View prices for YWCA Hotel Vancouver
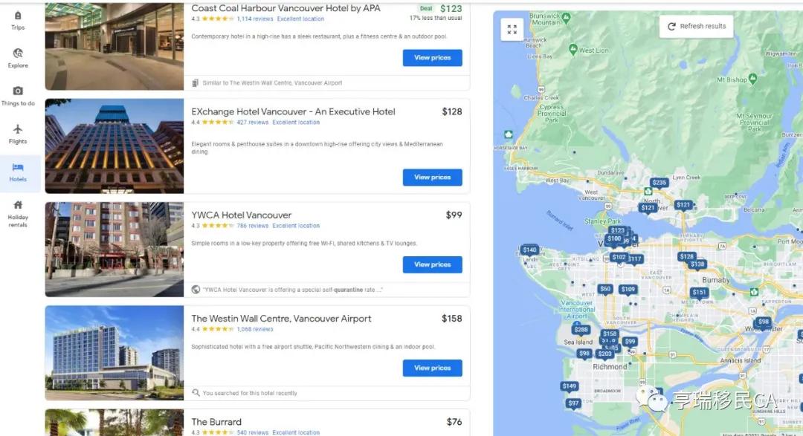803x436 pixels. click(x=432, y=264)
